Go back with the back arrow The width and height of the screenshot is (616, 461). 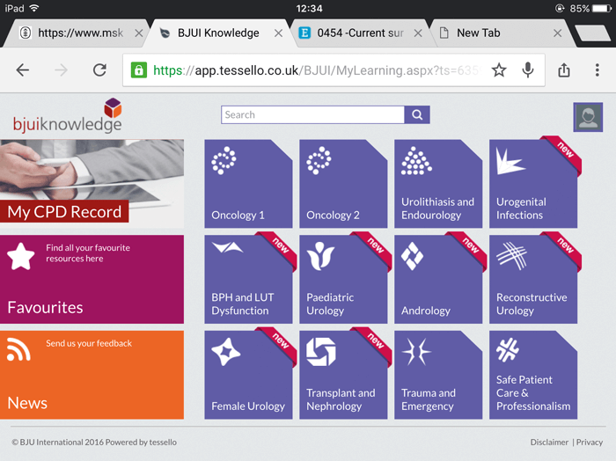pyautogui.click(x=23, y=70)
